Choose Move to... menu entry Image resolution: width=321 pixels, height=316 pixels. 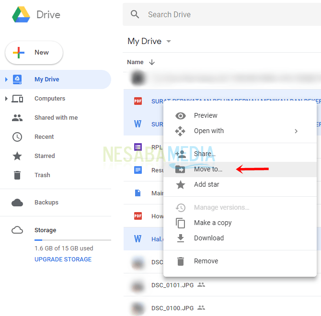(240, 169)
